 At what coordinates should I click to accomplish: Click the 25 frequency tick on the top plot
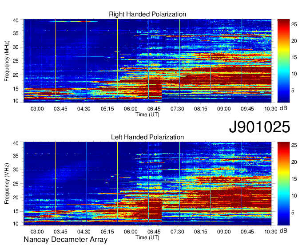pos(16,61)
